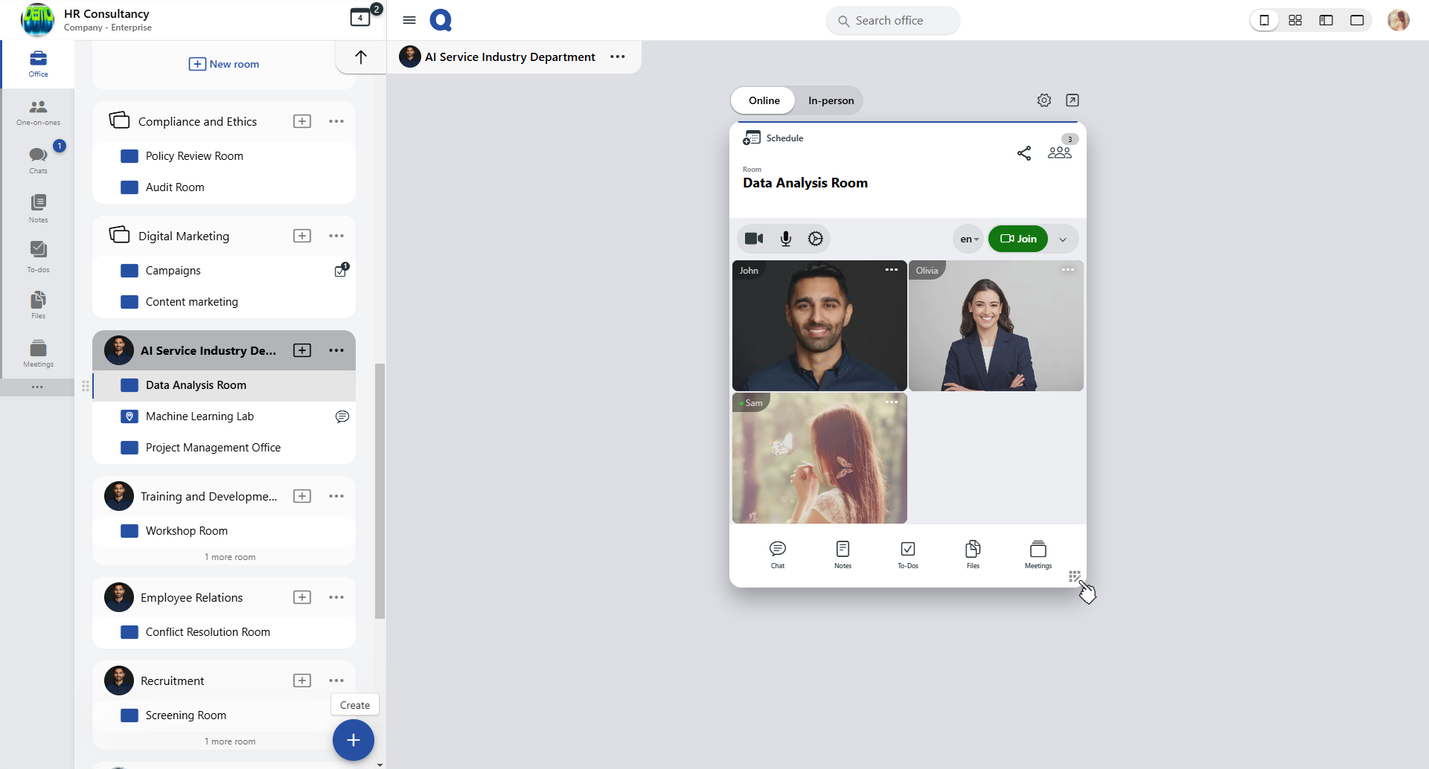Click the green Join button
This screenshot has width=1429, height=769.
coord(1017,239)
